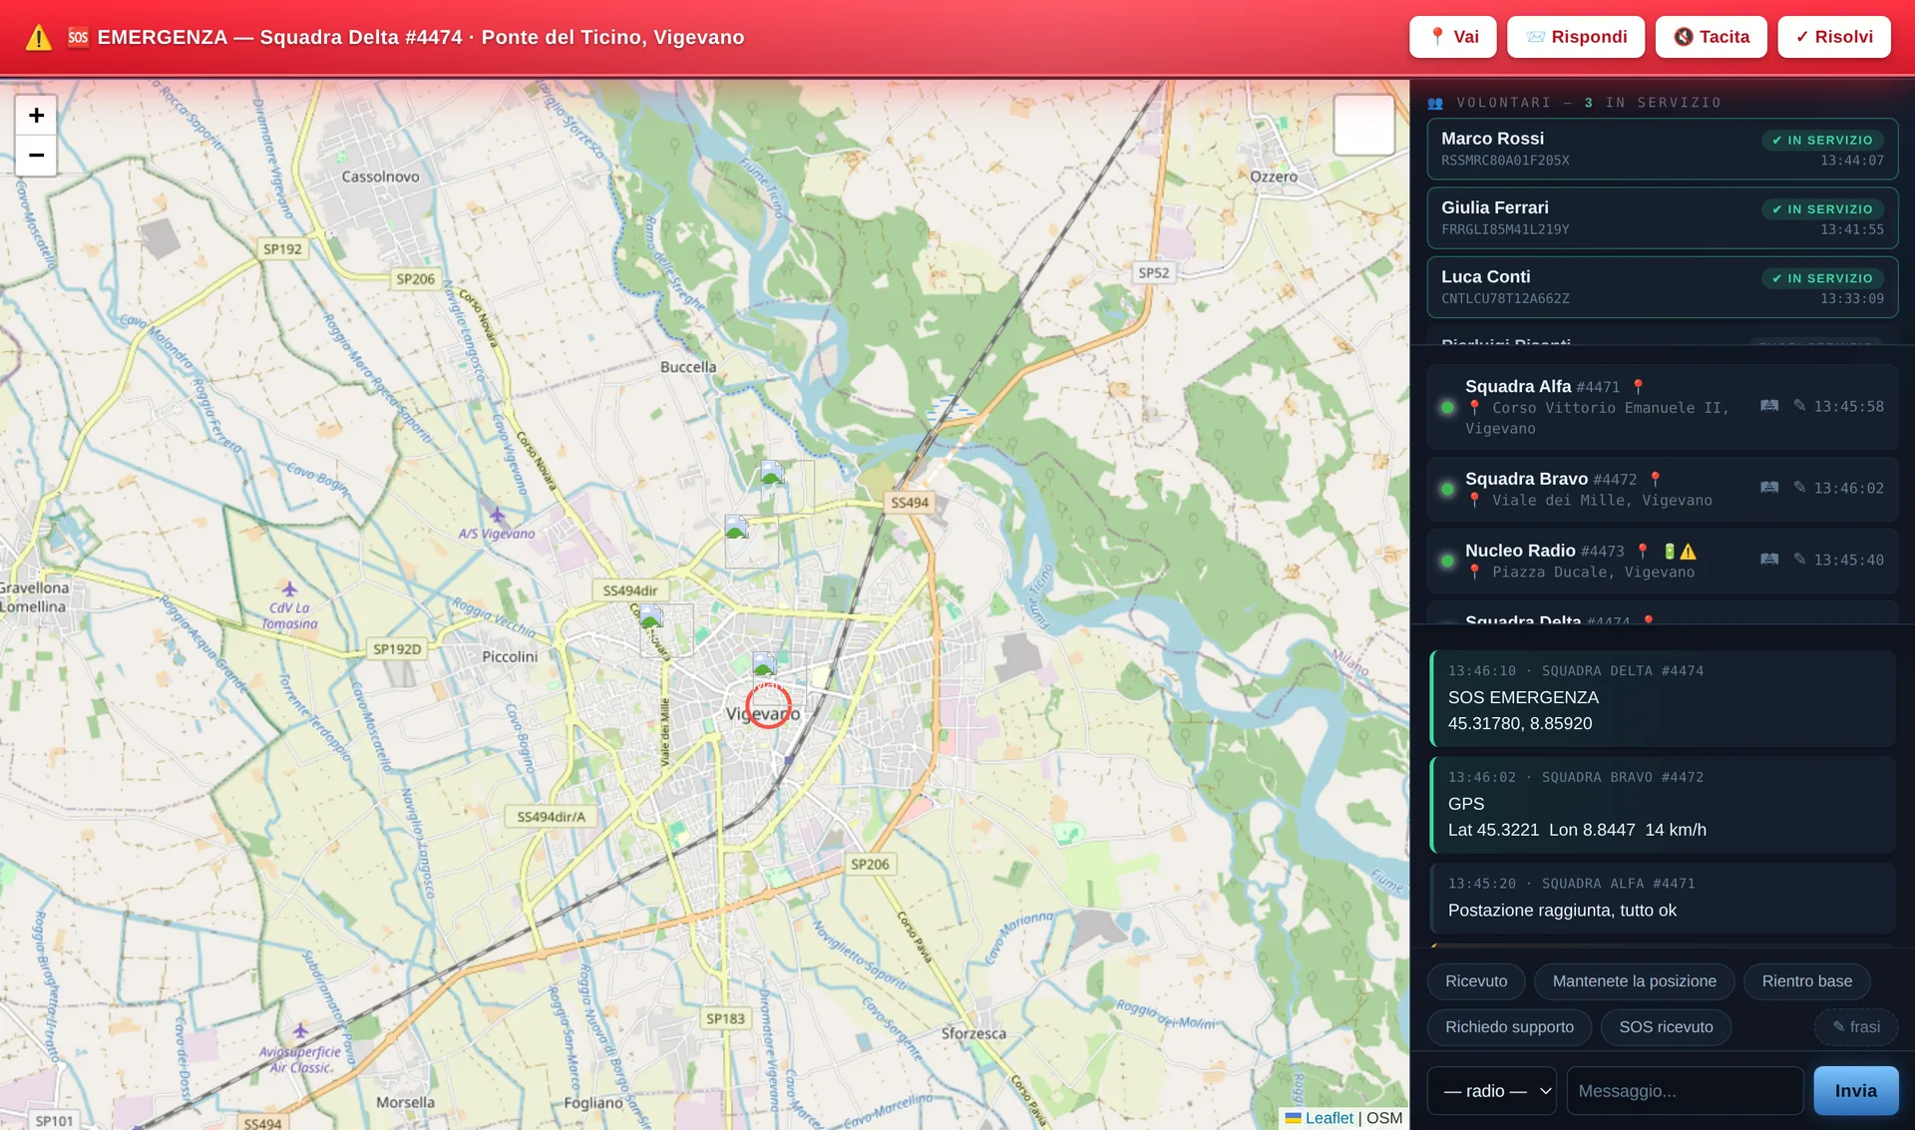
Task: Click fiscal code CNTLCU78T12A662Z
Action: coord(1505,298)
